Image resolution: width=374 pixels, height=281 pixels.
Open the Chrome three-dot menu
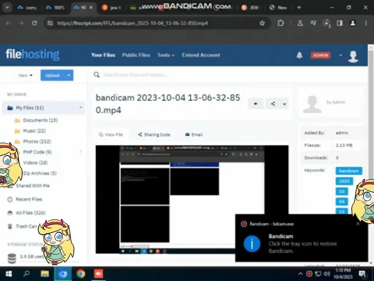[366, 23]
